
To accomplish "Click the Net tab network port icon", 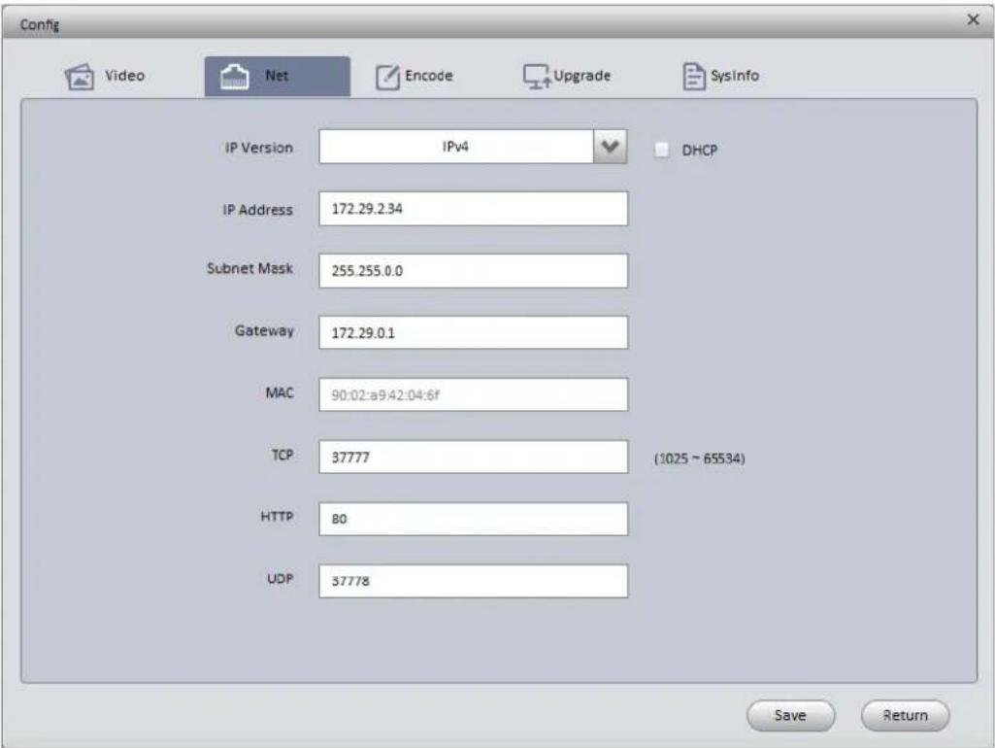I will click(234, 76).
